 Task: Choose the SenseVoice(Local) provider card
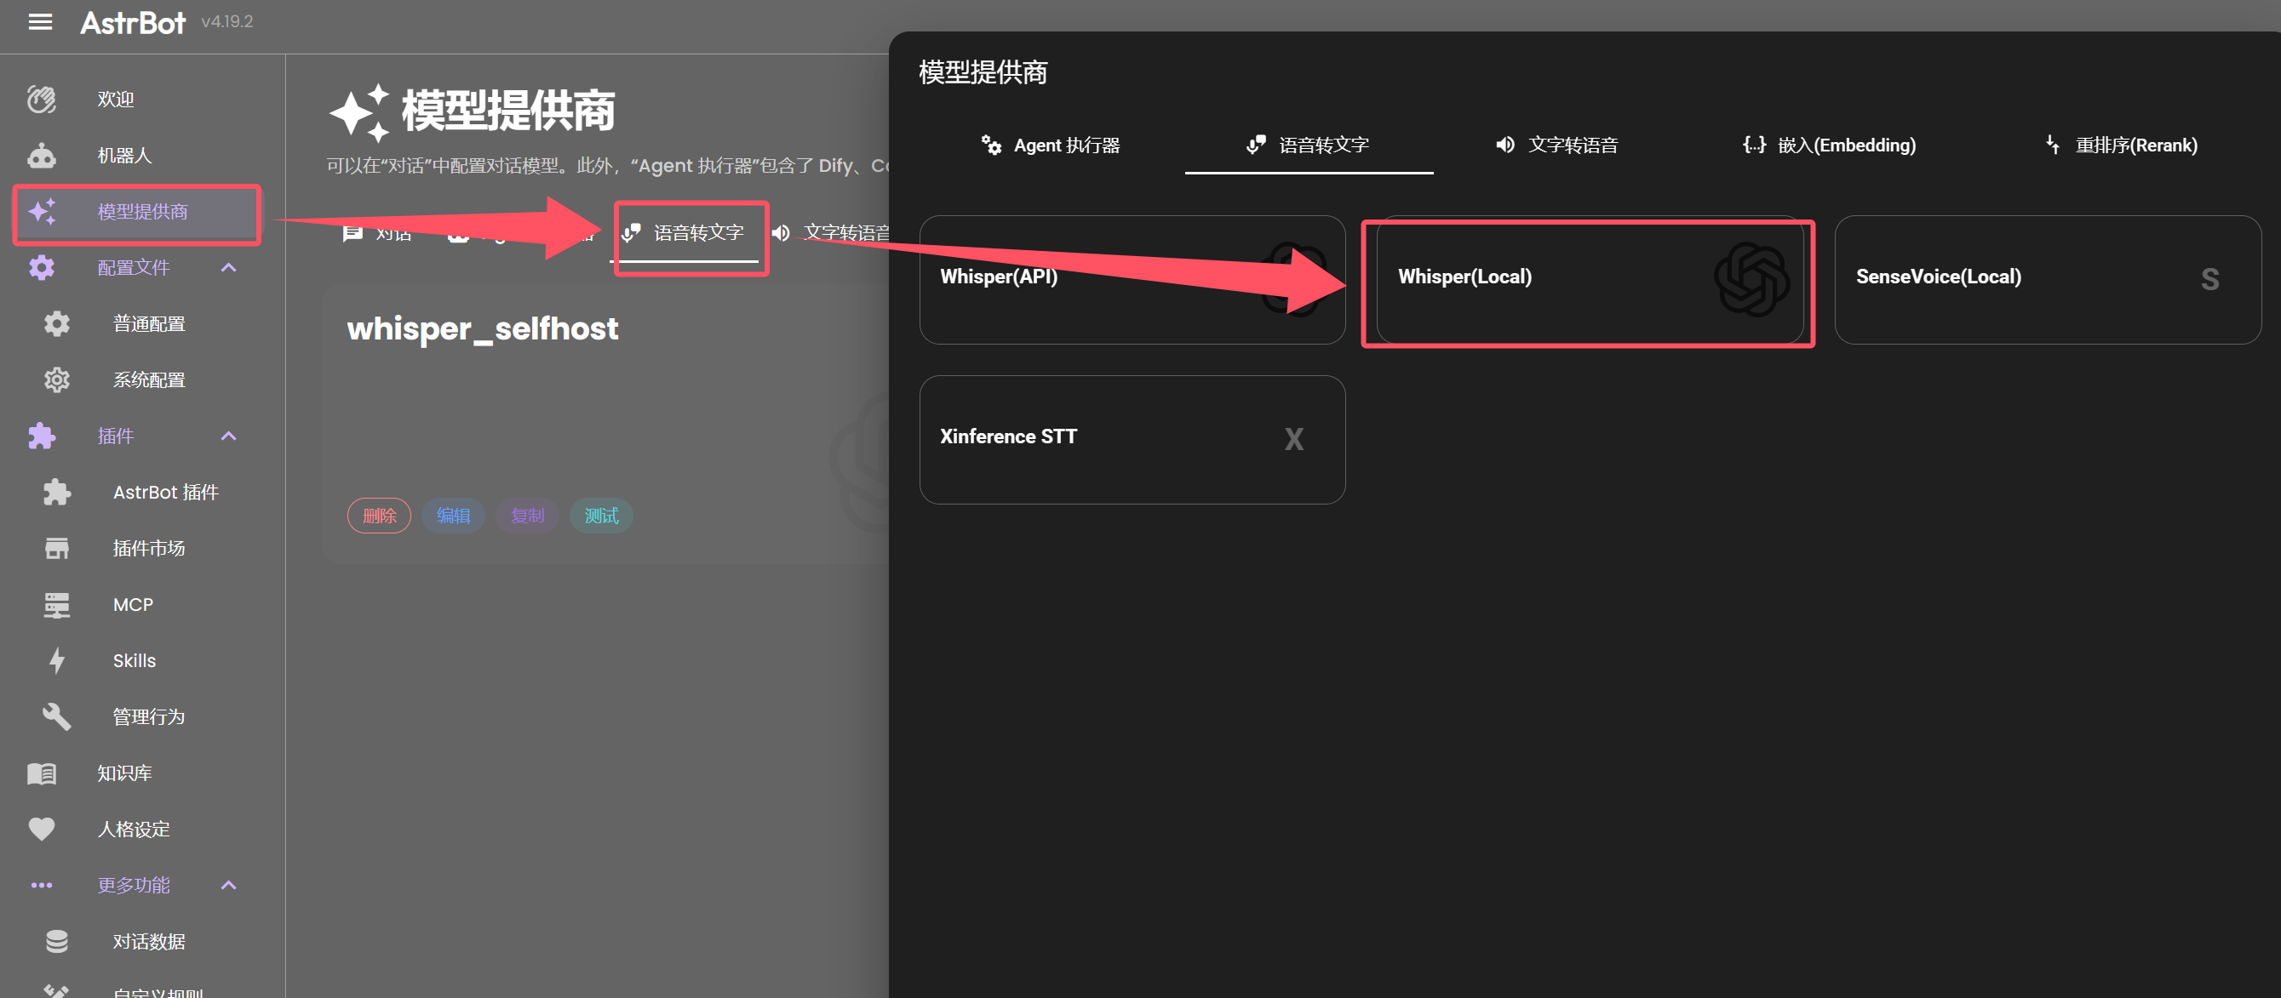[2048, 280]
